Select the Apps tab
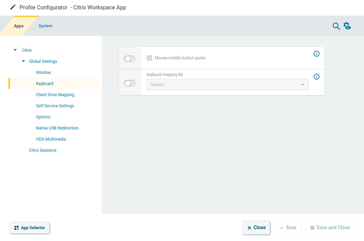The height and width of the screenshot is (241, 364). (x=19, y=26)
